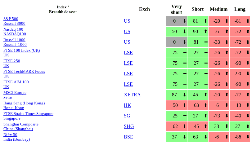Click the XETRA exchange link
This screenshot has height=145, width=252.
pyautogui.click(x=132, y=95)
